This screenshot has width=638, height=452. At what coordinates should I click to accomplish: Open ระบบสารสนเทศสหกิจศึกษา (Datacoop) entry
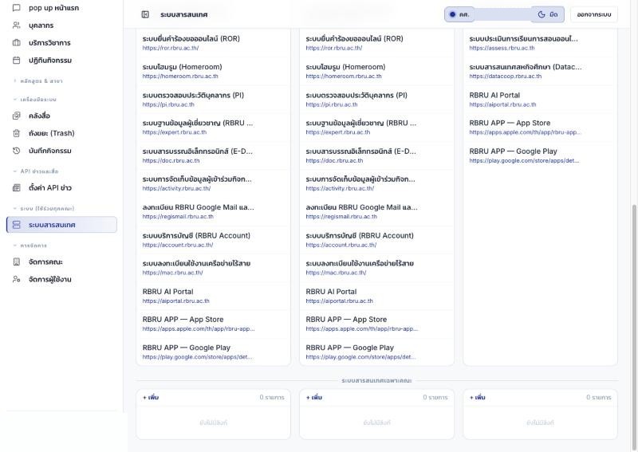[541, 71]
